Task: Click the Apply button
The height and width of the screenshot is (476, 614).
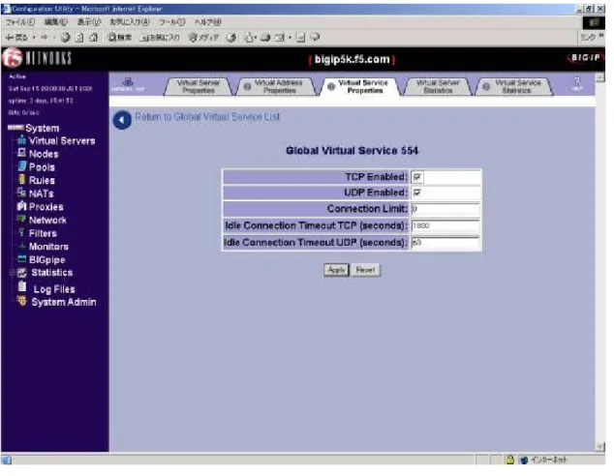Action: coord(336,270)
